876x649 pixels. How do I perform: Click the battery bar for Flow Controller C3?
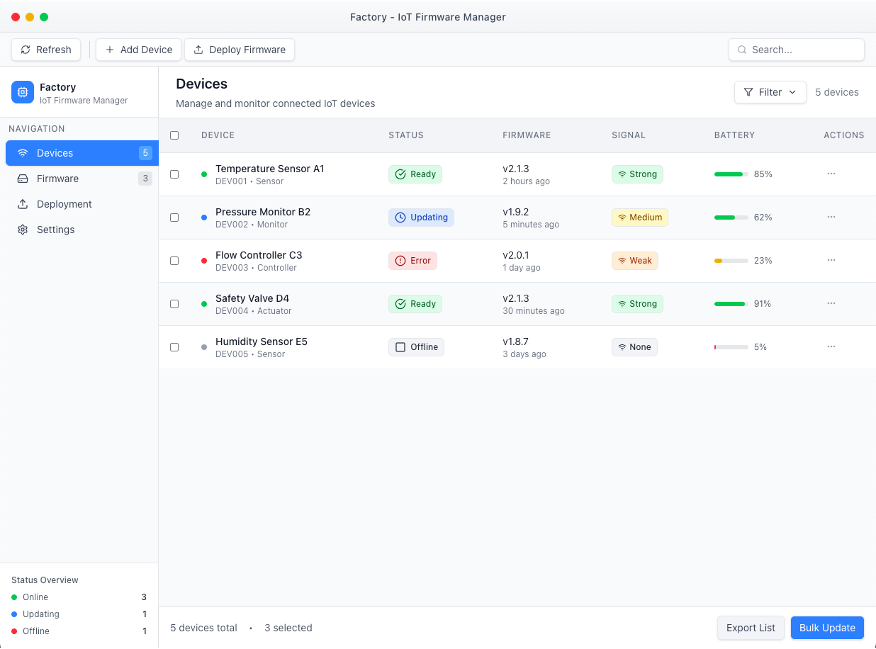point(730,260)
